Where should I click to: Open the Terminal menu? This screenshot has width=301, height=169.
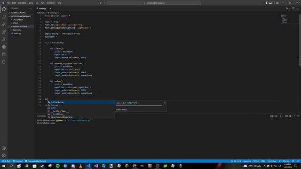51,3
